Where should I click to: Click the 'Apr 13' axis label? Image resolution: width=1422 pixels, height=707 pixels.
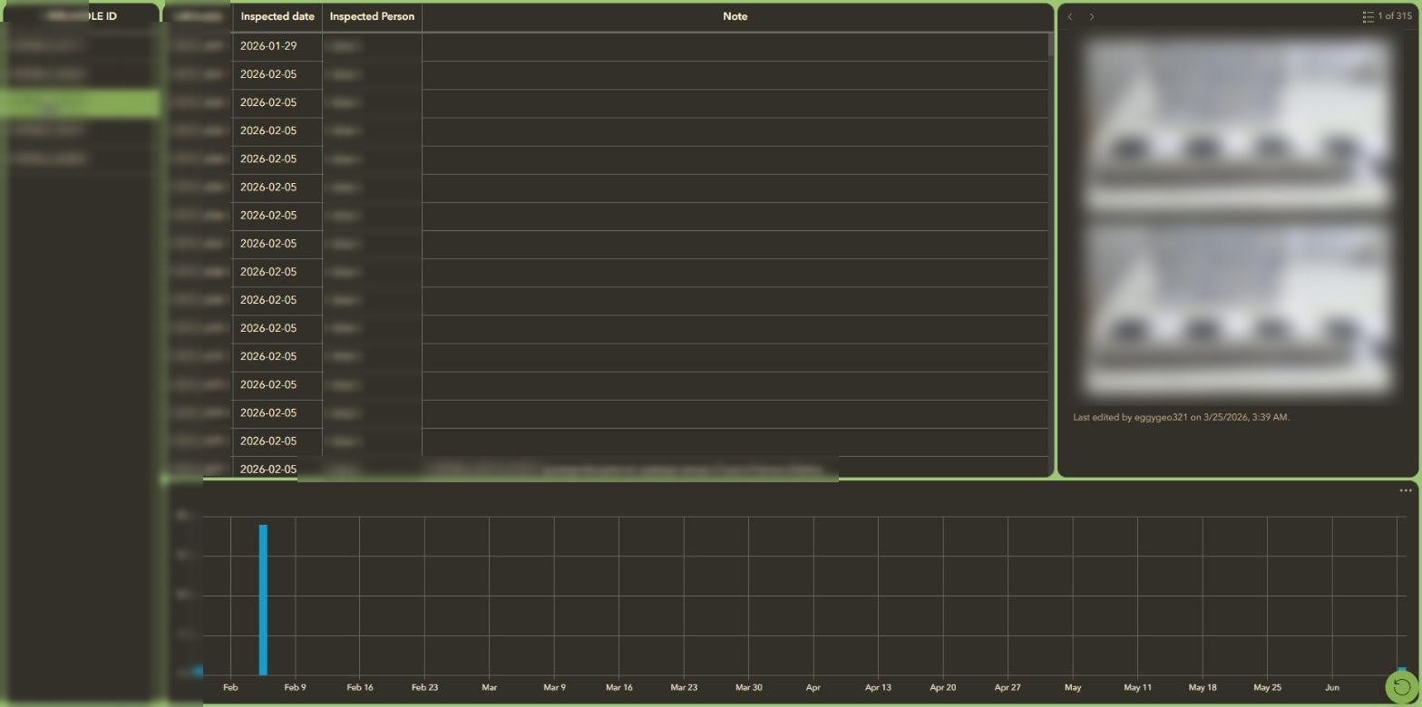tap(878, 687)
